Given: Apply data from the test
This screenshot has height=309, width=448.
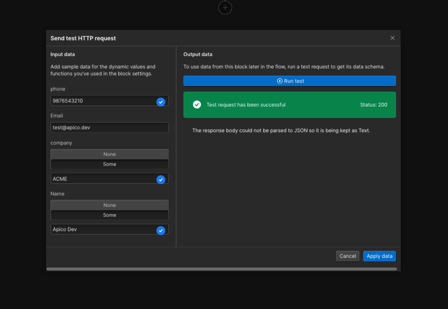Looking at the screenshot, I should (x=380, y=256).
